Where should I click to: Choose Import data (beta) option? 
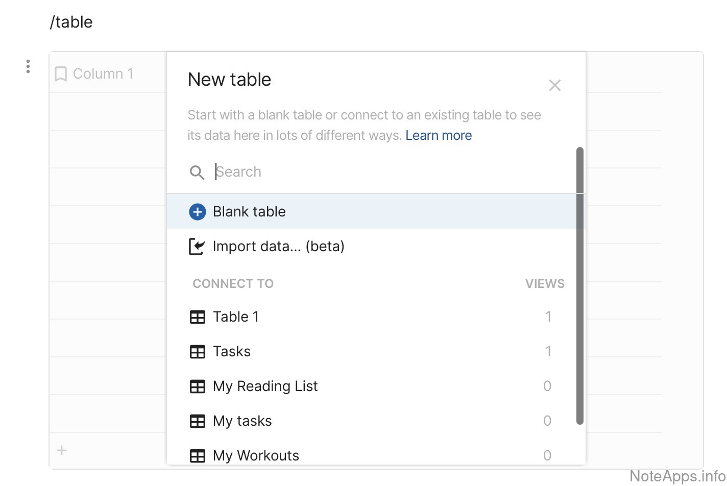pos(278,247)
